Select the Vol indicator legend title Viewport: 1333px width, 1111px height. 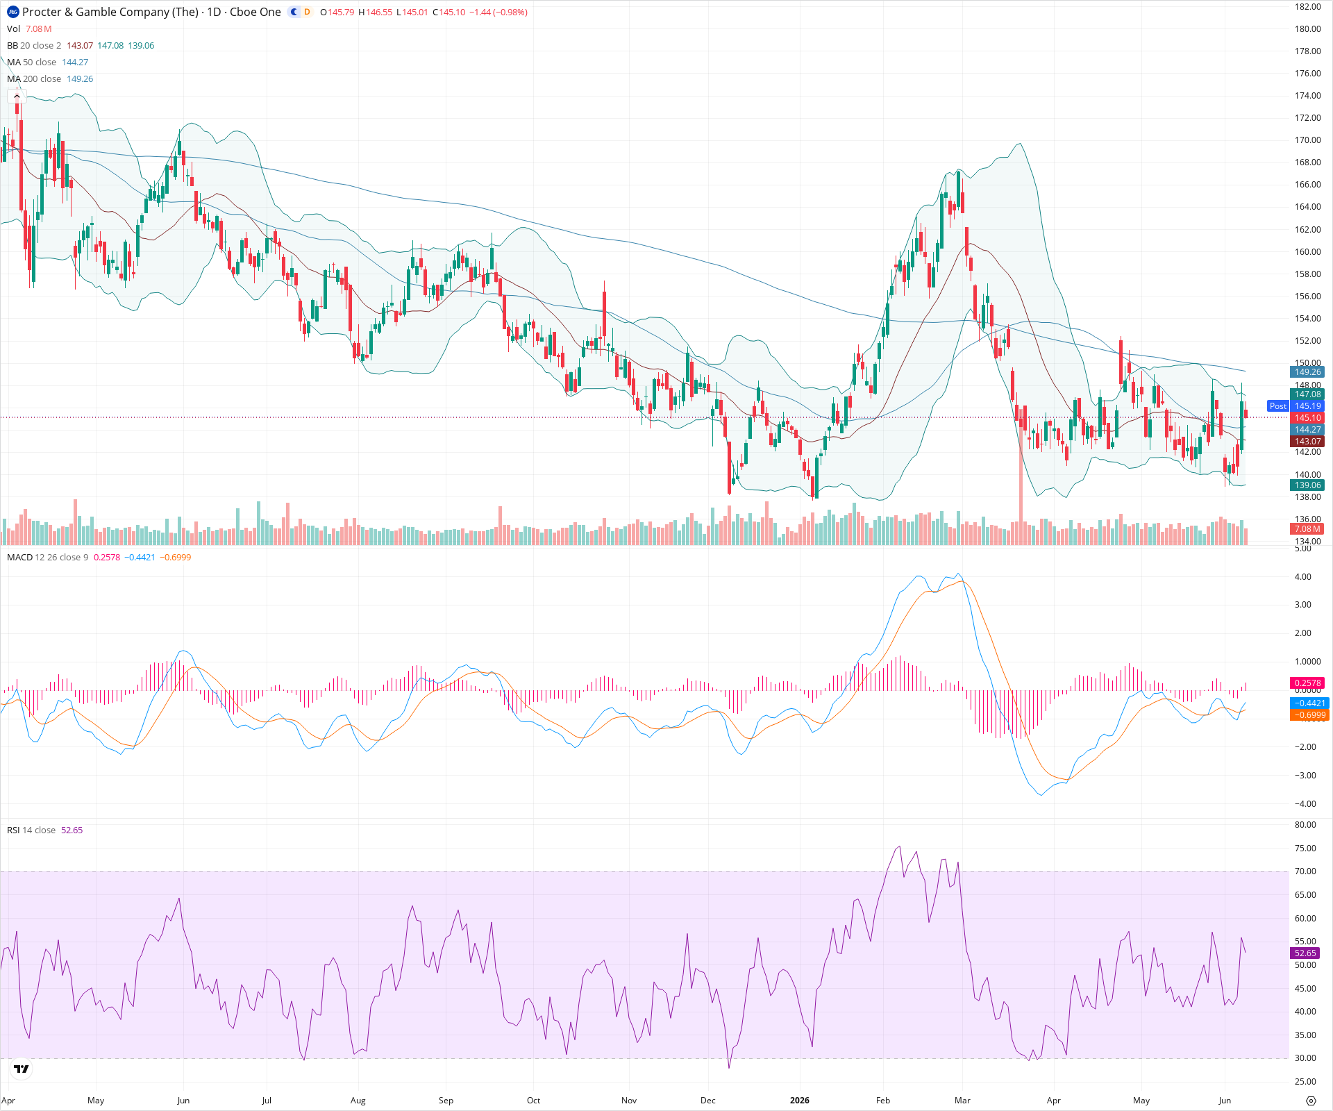point(13,29)
